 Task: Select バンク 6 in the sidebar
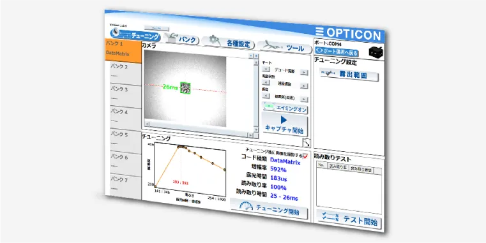[126, 162]
